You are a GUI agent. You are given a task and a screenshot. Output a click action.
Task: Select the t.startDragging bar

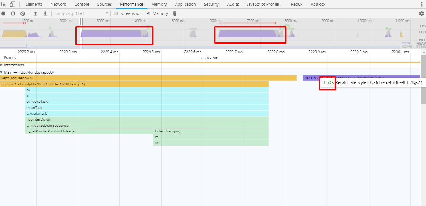211,131
